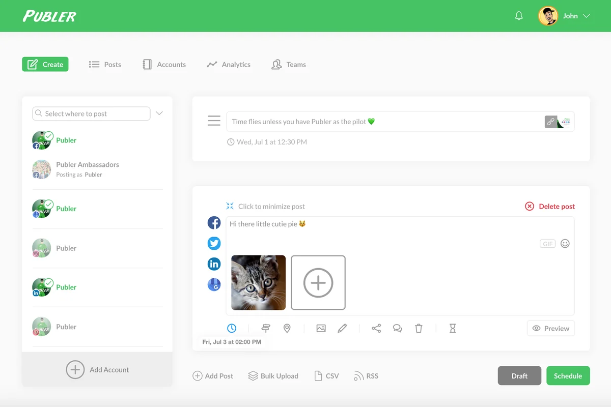Open the emoji picker in the post editor
The image size is (611, 407).
click(x=565, y=244)
